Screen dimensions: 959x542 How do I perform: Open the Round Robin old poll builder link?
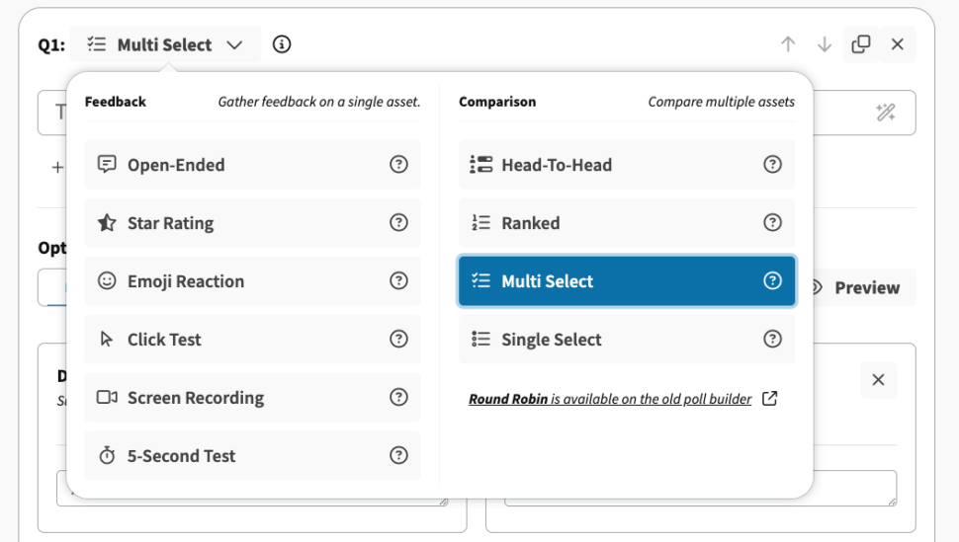click(x=610, y=399)
